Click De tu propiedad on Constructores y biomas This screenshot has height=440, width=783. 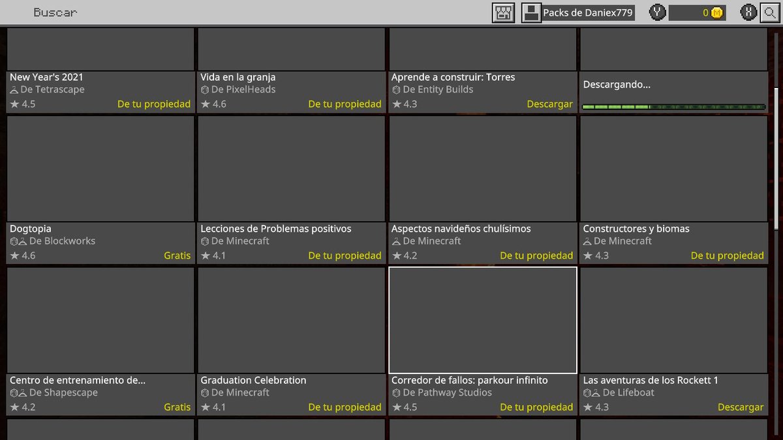(x=728, y=256)
